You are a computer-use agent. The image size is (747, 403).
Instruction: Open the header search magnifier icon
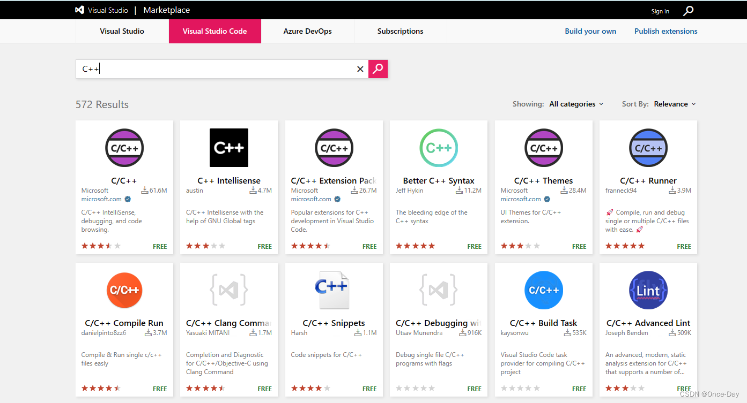(x=689, y=11)
